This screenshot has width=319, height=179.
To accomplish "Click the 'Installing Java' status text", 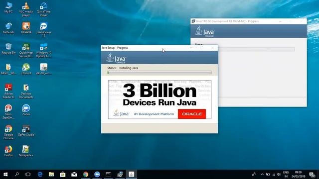I will [x=129, y=68].
